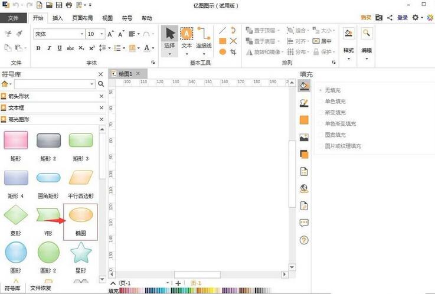Switch to File Recovery bottom tab

point(41,288)
